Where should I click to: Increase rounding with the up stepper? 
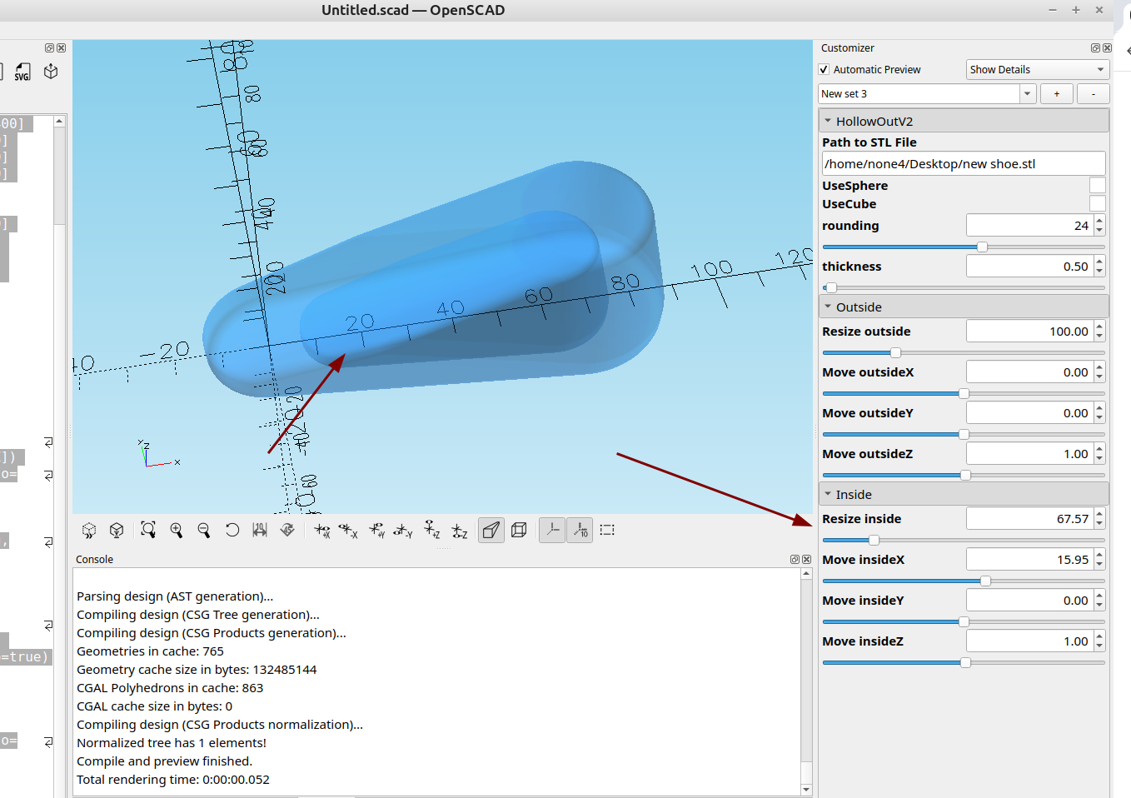pos(1099,221)
